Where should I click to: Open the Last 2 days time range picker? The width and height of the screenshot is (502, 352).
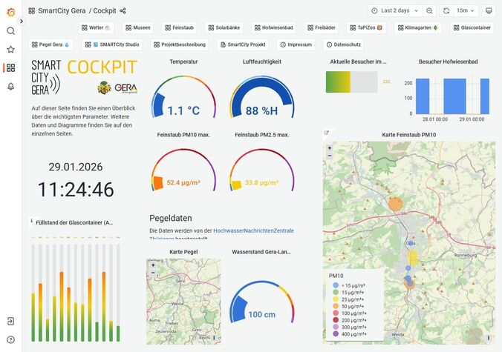click(x=395, y=11)
